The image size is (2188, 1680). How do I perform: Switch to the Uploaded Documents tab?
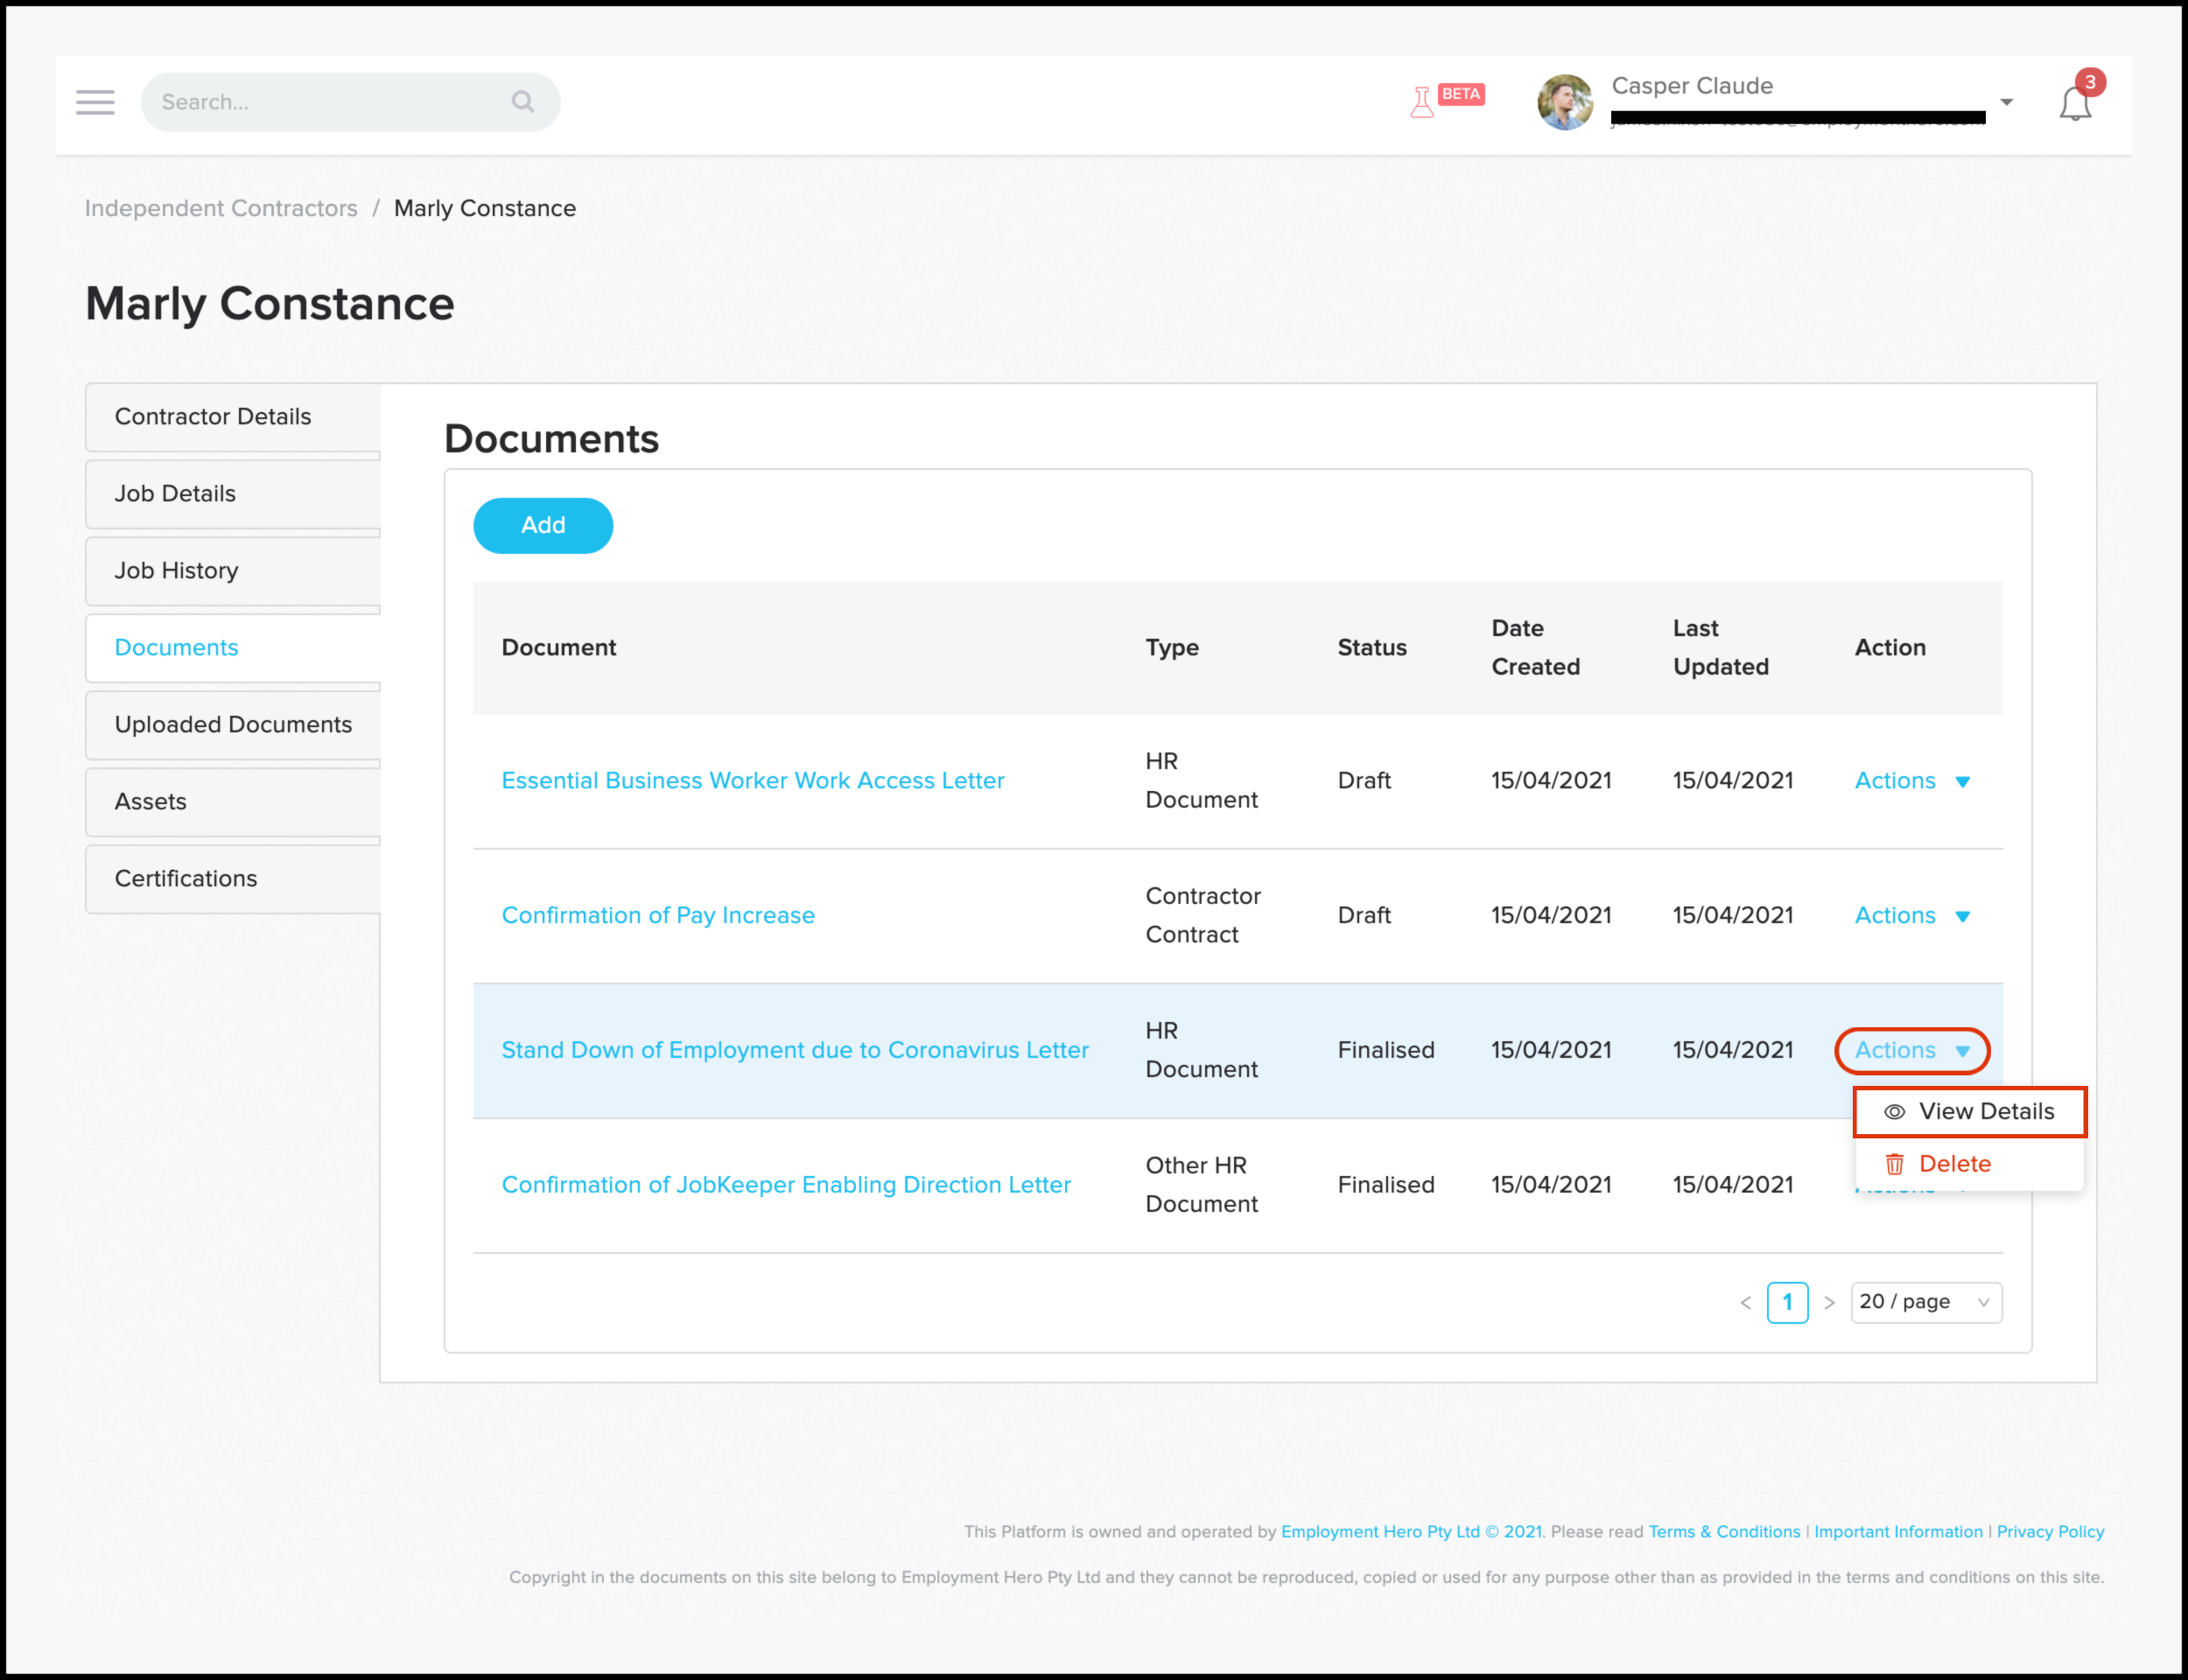tap(233, 724)
